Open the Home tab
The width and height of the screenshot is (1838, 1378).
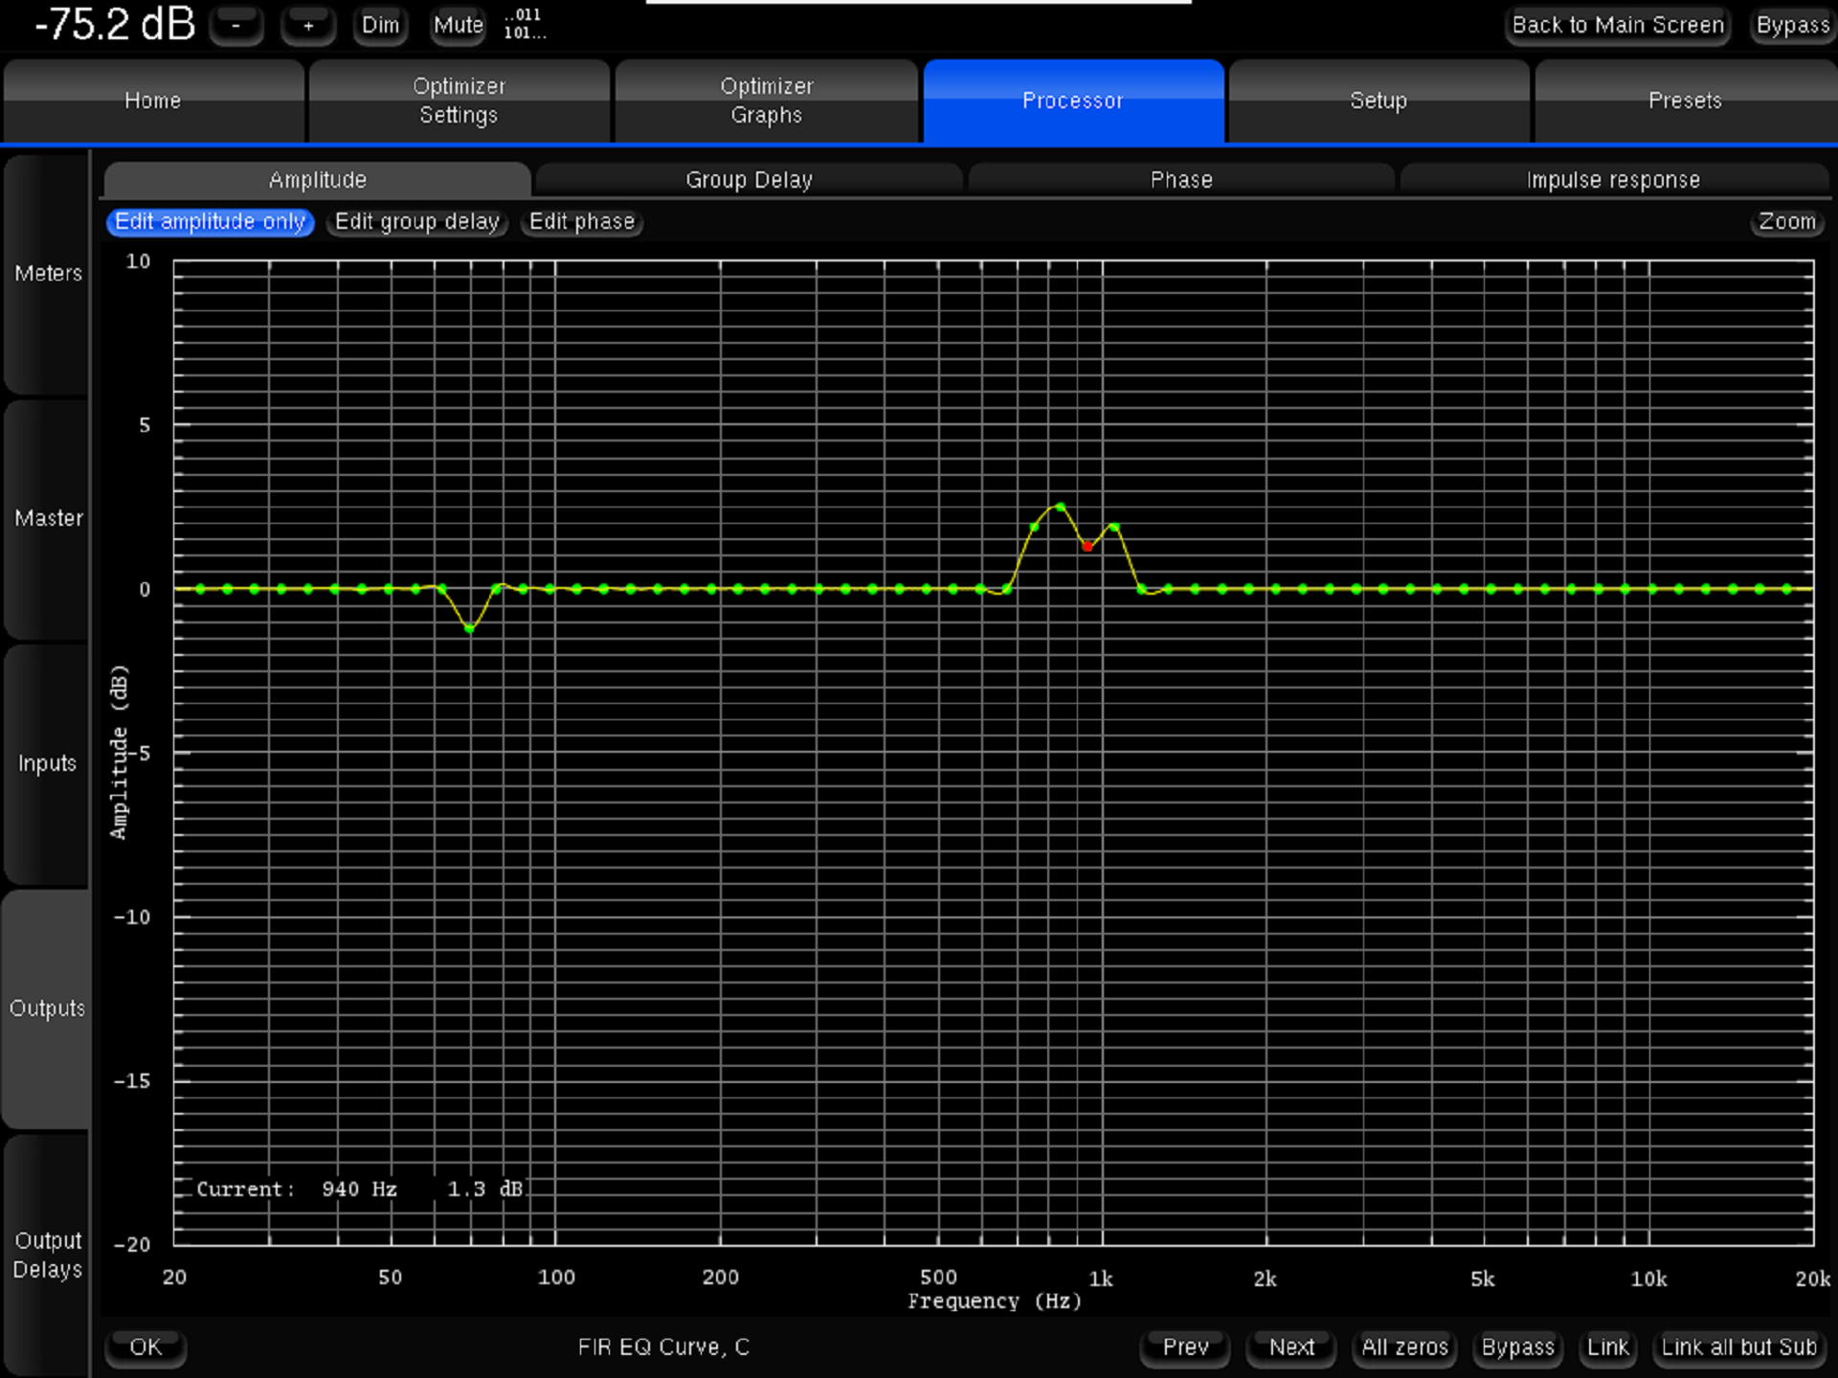(153, 101)
